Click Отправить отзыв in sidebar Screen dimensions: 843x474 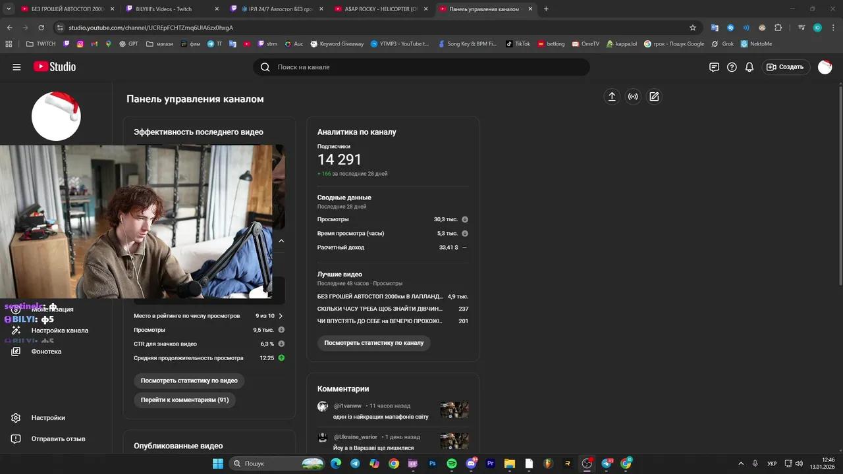(59, 438)
